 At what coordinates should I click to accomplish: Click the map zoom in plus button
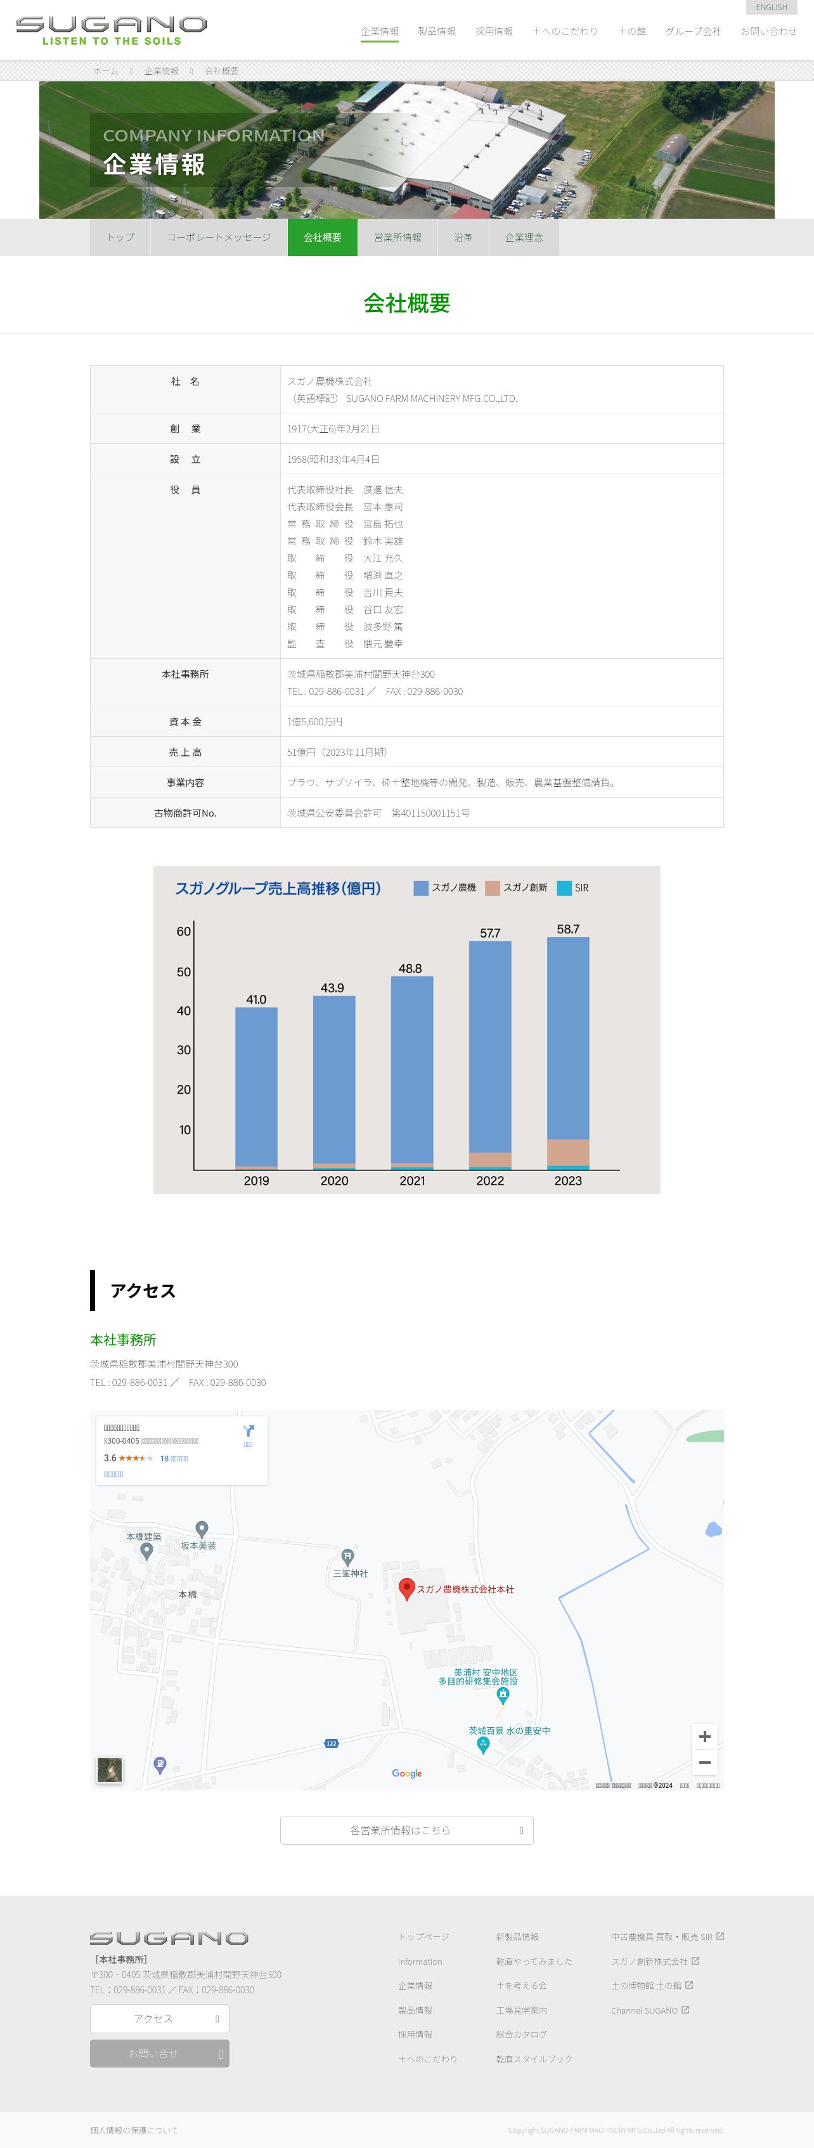tap(704, 1736)
